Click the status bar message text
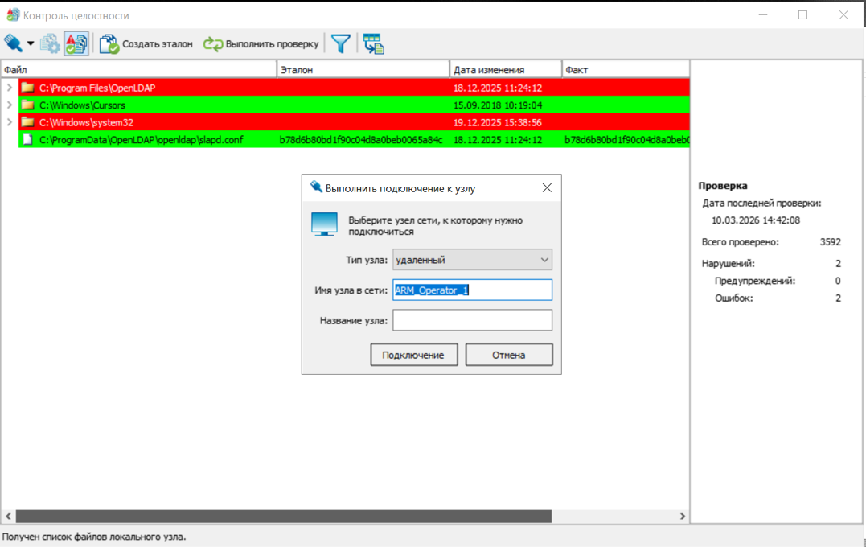The height and width of the screenshot is (547, 866). [x=94, y=537]
